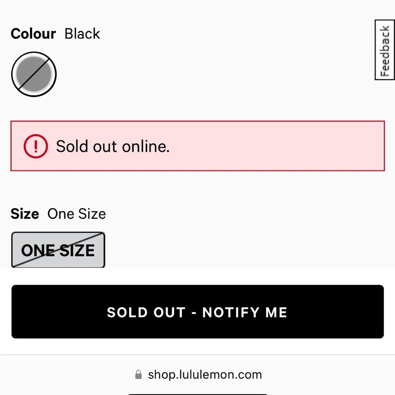Click the red exclamation alert icon
The image size is (395, 395).
tap(36, 146)
